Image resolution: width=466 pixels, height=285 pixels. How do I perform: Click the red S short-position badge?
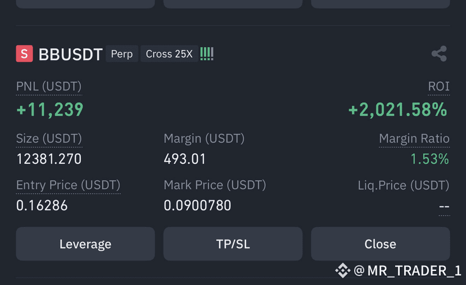24,54
